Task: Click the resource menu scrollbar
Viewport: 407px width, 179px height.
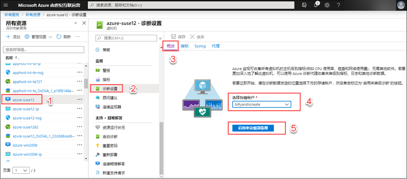Action: [x=162, y=148]
